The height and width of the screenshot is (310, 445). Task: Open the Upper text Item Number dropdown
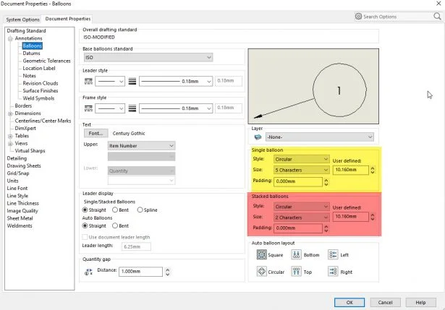click(x=141, y=145)
